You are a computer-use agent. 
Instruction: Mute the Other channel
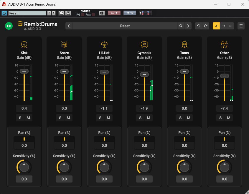229,118
